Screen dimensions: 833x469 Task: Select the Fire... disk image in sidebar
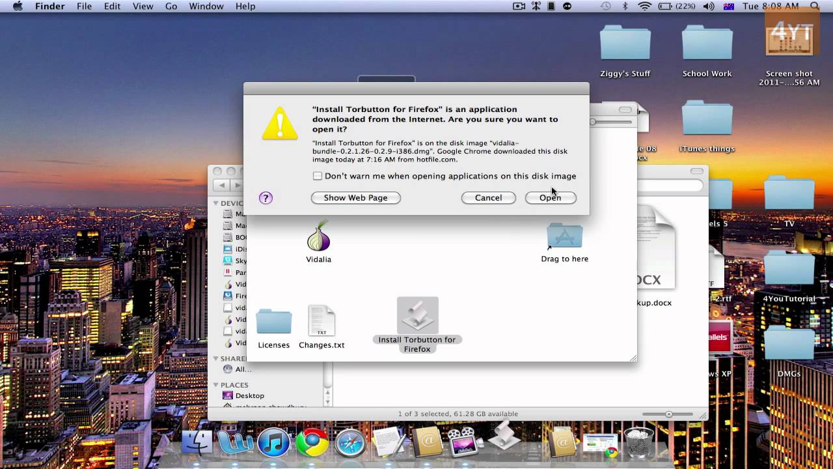coord(234,296)
